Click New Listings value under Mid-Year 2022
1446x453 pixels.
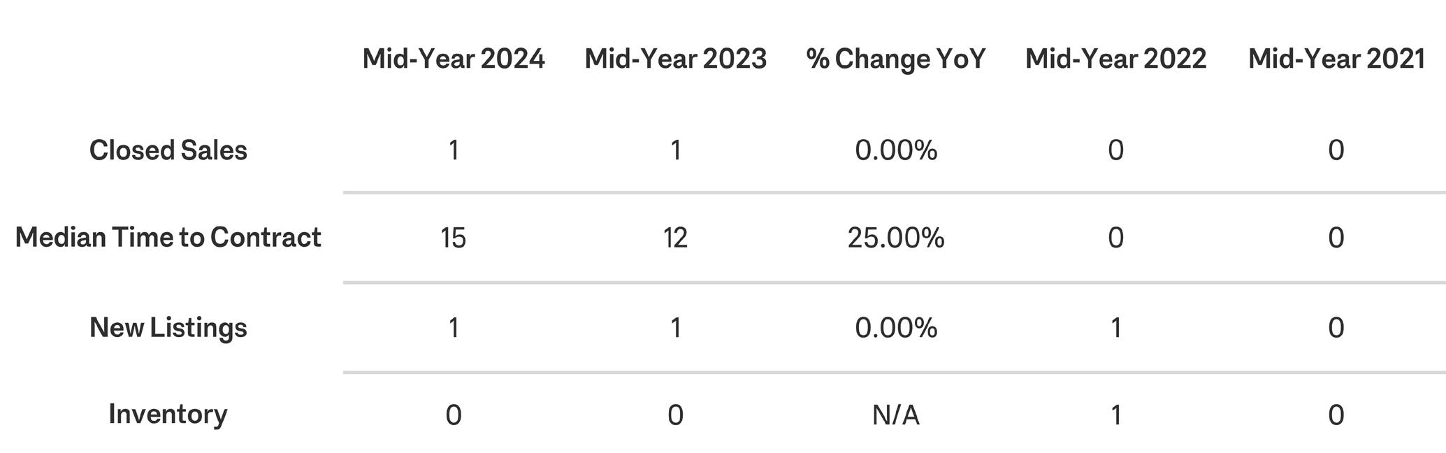click(x=1116, y=328)
